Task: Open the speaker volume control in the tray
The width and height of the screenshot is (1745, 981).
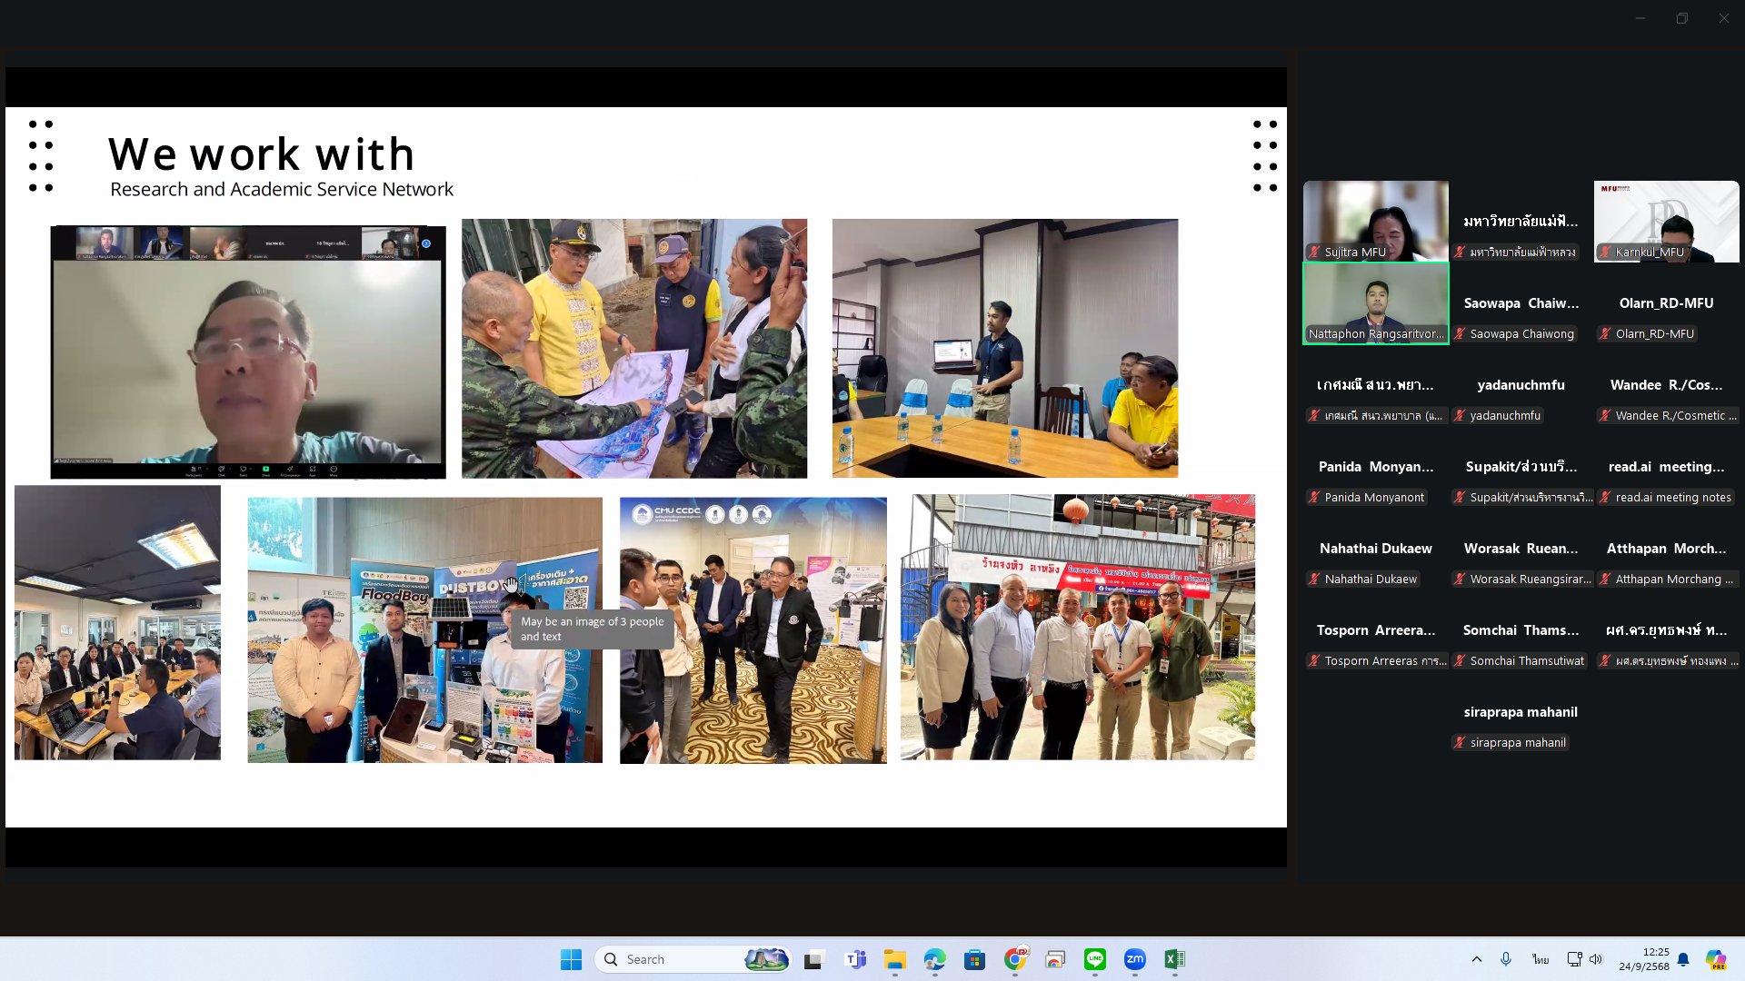Action: [1596, 959]
